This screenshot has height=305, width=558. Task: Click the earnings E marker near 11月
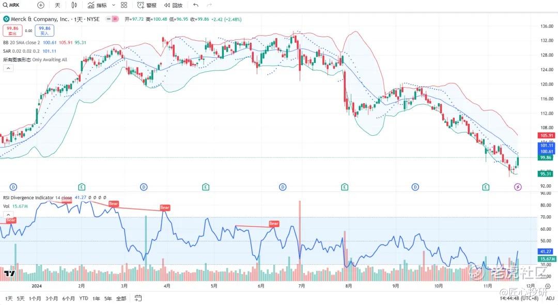pos(486,187)
